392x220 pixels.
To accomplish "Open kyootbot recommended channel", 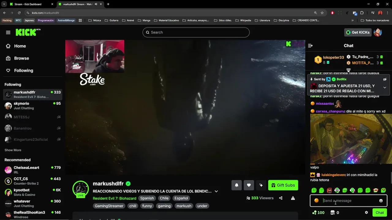I will coord(33,192).
